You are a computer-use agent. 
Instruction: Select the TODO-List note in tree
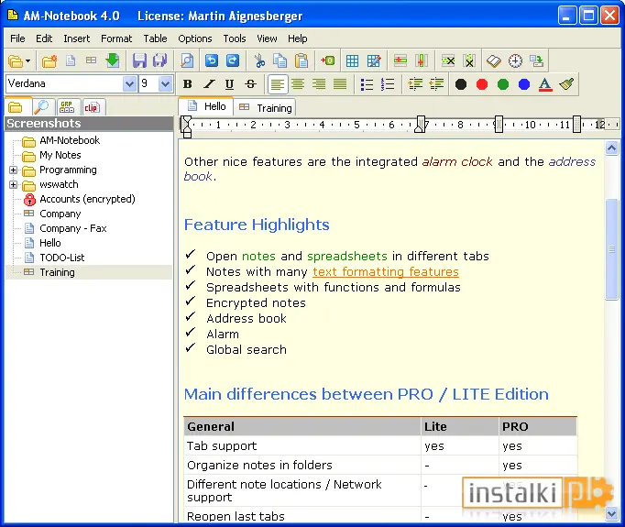[61, 258]
